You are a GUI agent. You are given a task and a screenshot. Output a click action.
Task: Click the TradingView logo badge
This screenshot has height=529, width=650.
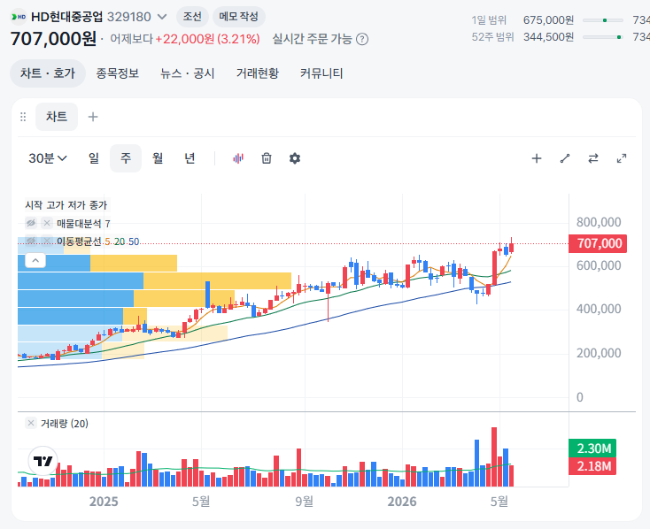(43, 461)
